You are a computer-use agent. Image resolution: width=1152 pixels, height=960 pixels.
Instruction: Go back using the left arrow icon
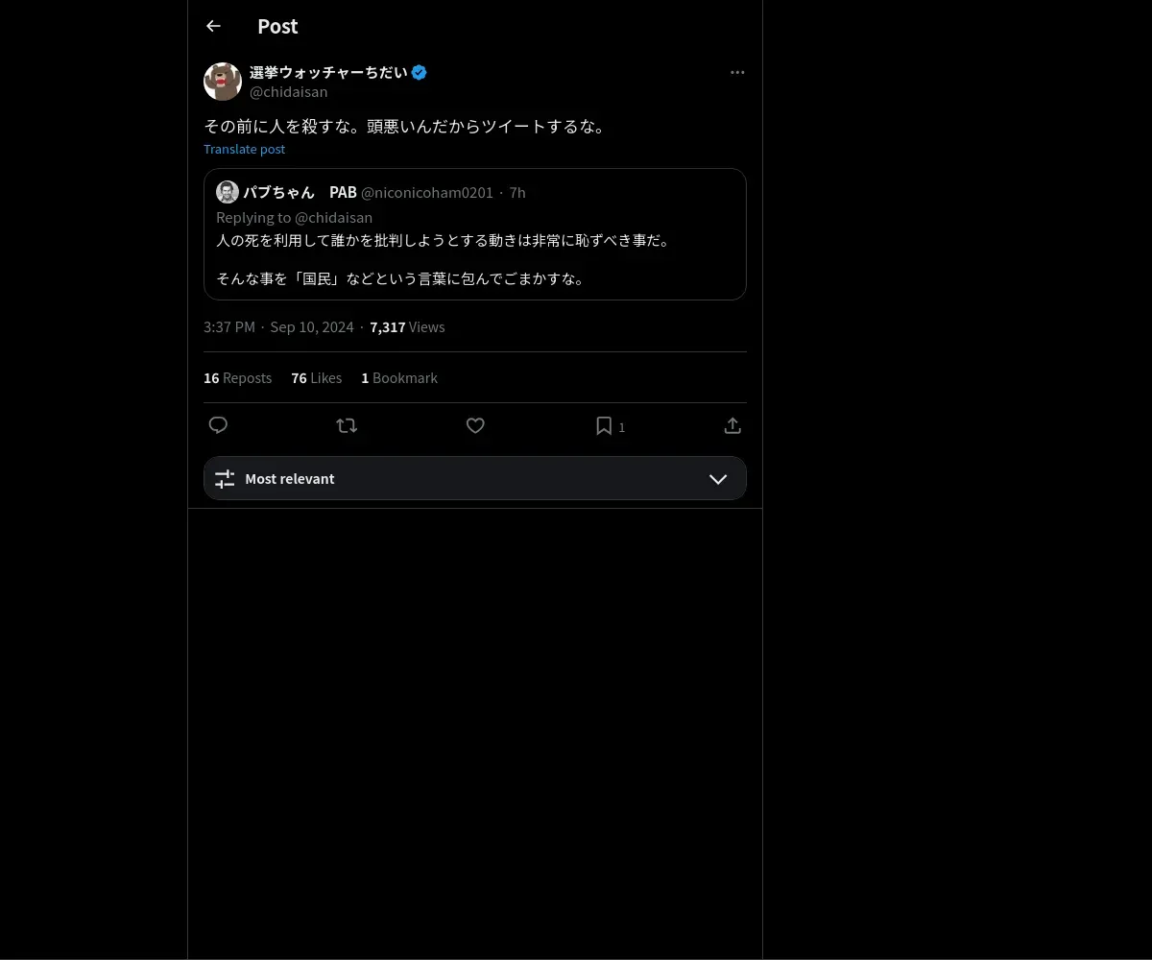(213, 26)
